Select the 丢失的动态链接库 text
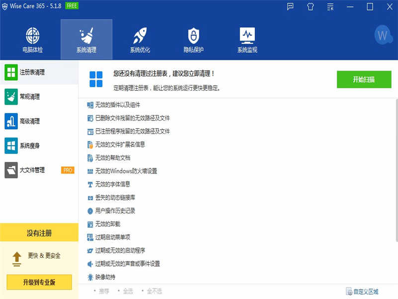This screenshot has height=299, width=398. pos(115,197)
